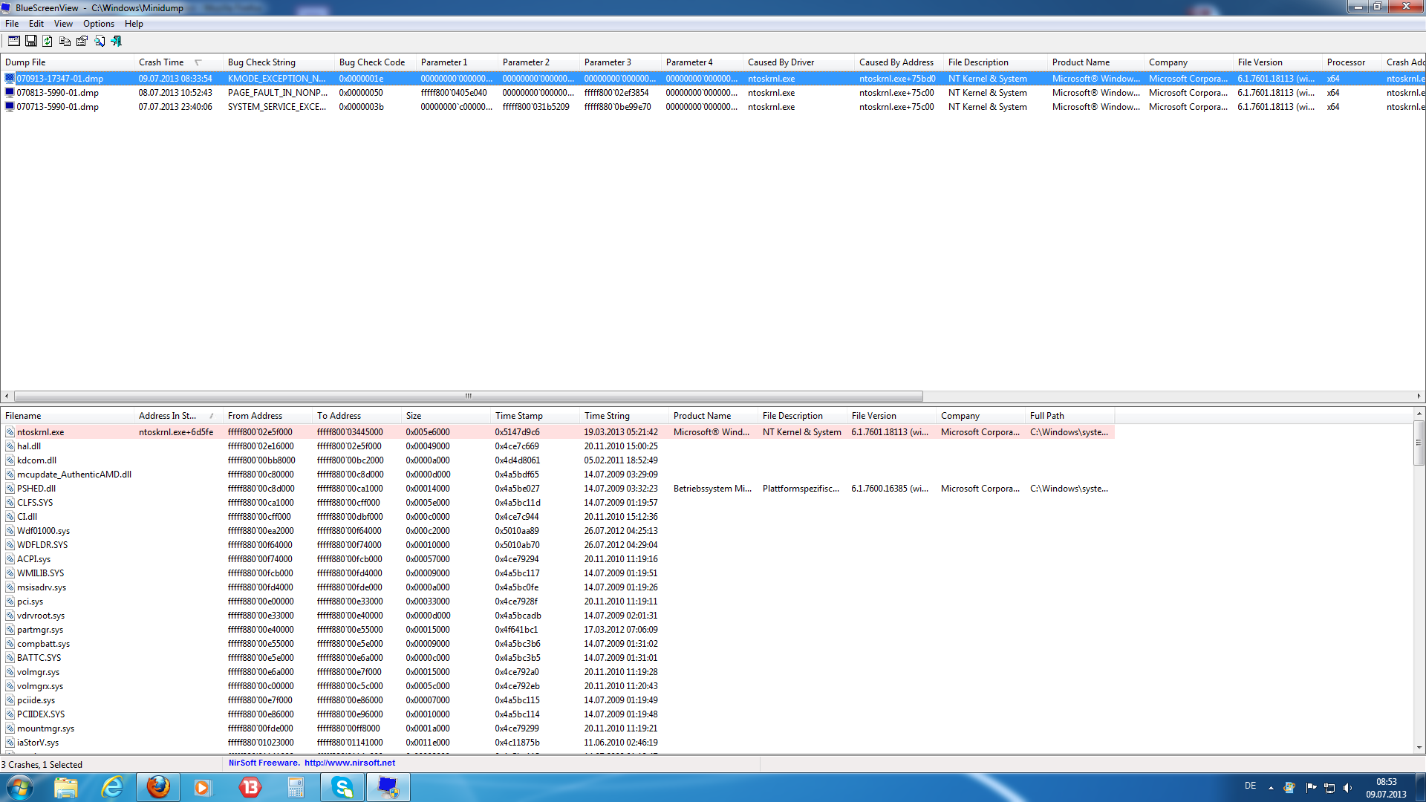Viewport: 1426px width, 802px height.
Task: Select the mcupdate_AuthenticAMD.dll module row
Action: coord(558,475)
